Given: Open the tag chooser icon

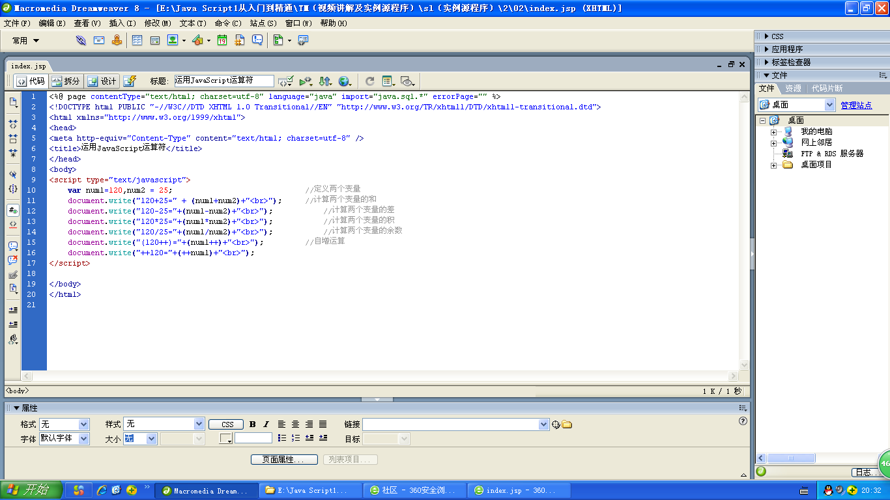Looking at the screenshot, I should [303, 40].
